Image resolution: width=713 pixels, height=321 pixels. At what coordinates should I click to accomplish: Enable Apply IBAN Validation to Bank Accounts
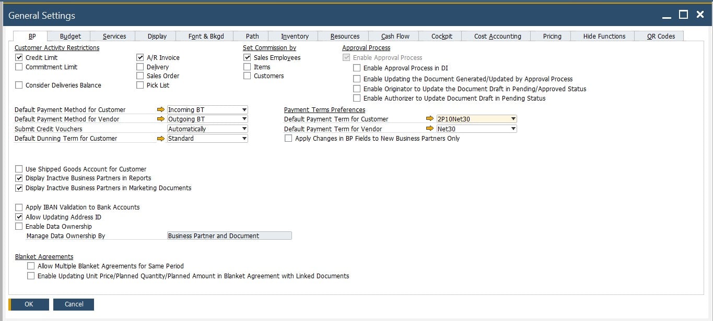click(x=19, y=207)
